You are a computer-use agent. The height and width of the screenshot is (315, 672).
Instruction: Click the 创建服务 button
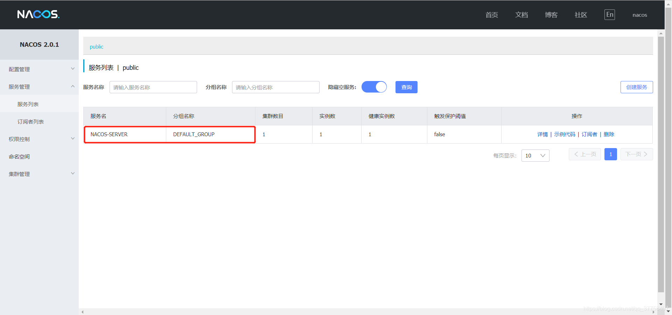[x=637, y=87]
